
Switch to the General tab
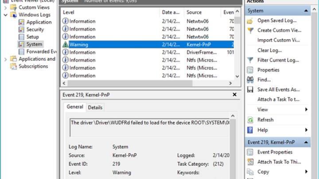pyautogui.click(x=75, y=107)
